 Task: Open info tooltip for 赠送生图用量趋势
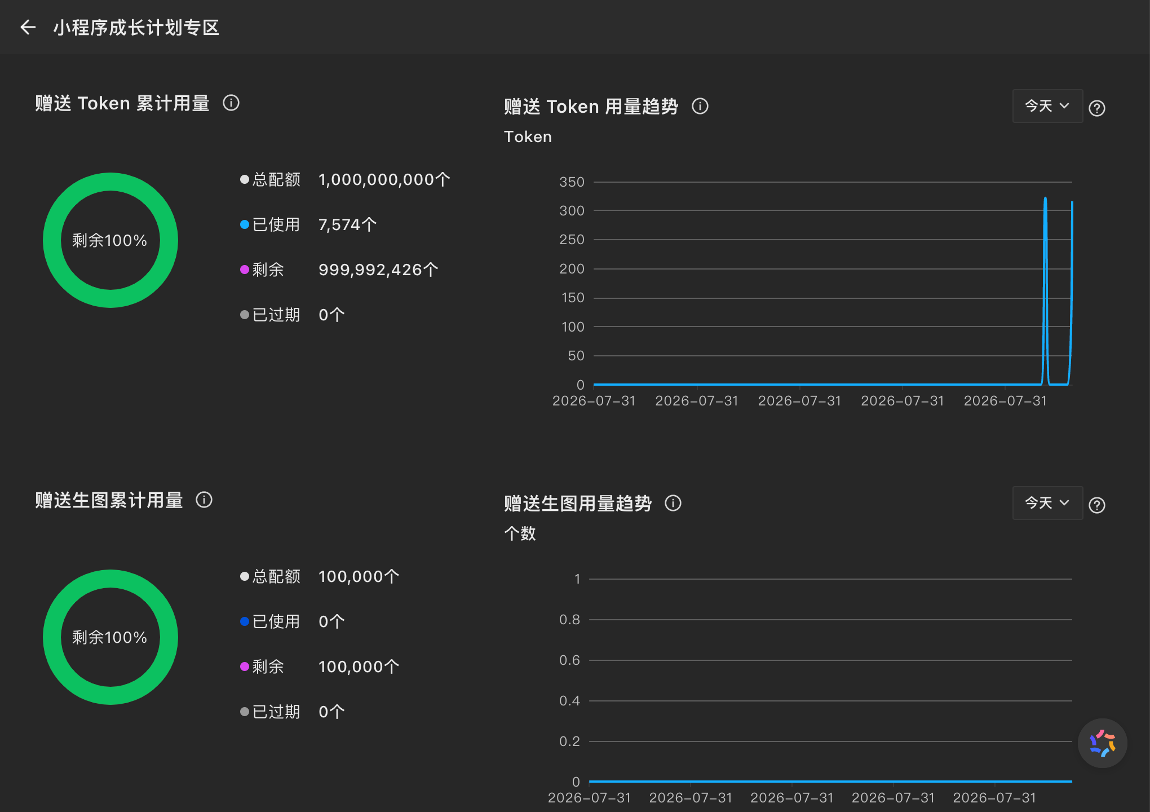coord(673,503)
